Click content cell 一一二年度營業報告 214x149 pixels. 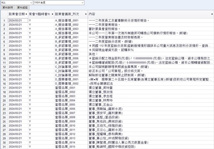point(151,25)
